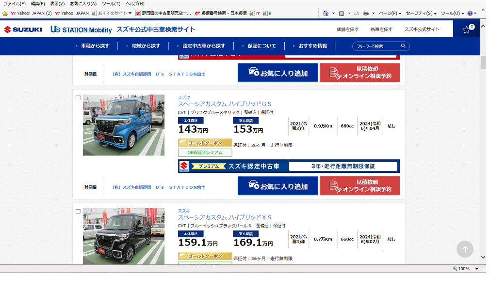Open the 郵便番号検索 - 日本郵便 bookmark
This screenshot has width=489, height=305.
pos(221,13)
